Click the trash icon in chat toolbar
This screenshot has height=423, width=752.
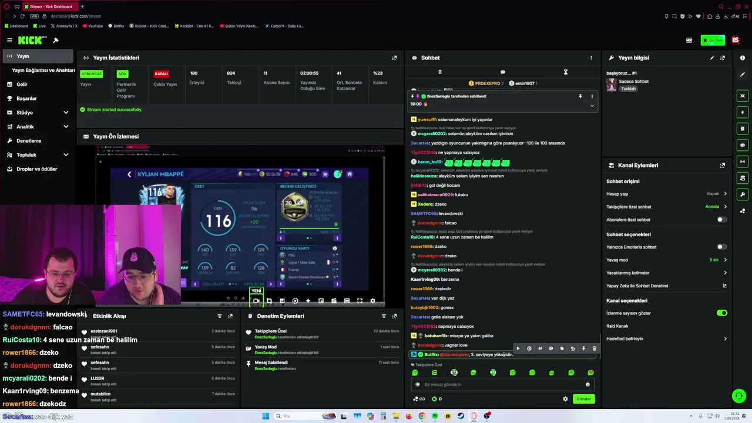(440, 72)
